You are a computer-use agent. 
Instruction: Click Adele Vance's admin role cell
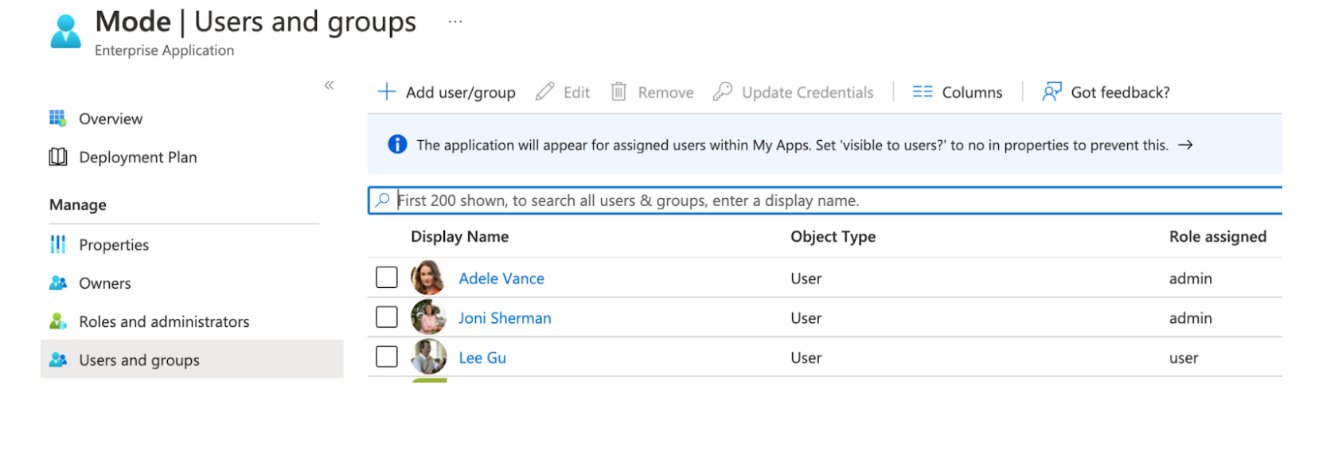[x=1190, y=278]
